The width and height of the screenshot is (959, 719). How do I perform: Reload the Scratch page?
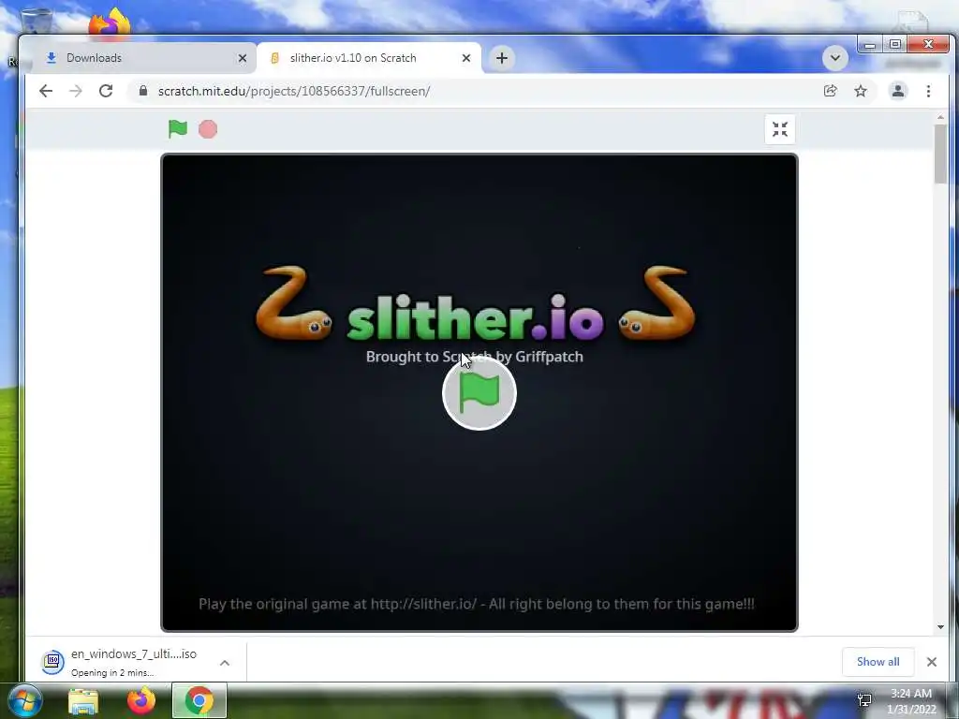pyautogui.click(x=106, y=91)
